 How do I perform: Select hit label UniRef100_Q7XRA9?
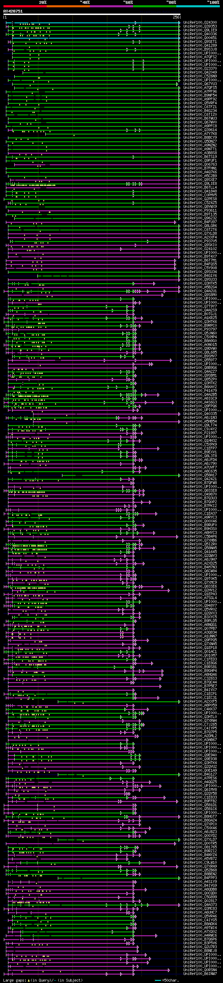[200, 866]
